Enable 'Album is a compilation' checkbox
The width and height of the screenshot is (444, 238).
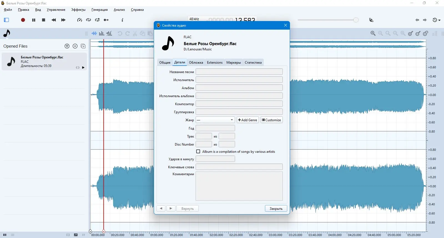(x=198, y=151)
